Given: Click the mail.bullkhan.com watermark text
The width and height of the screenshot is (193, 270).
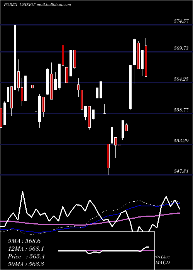Looking at the screenshot, I should click(54, 5).
